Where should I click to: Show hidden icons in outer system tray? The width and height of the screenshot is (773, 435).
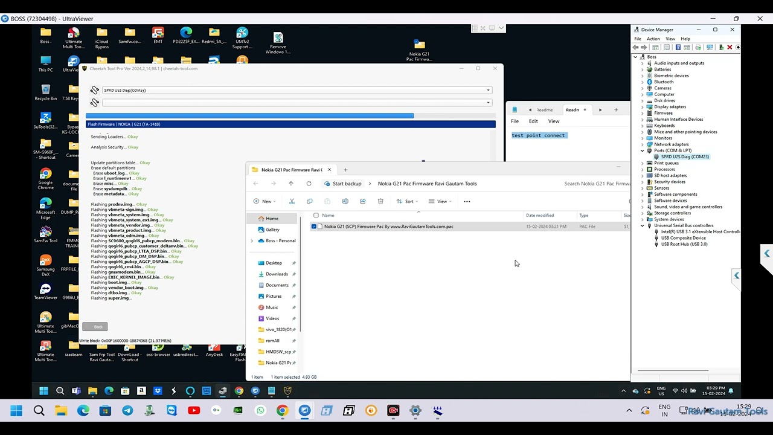(629, 411)
